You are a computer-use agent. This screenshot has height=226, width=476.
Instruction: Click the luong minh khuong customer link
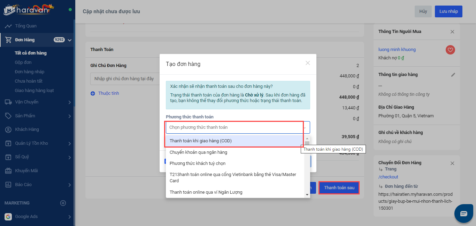pos(397,50)
